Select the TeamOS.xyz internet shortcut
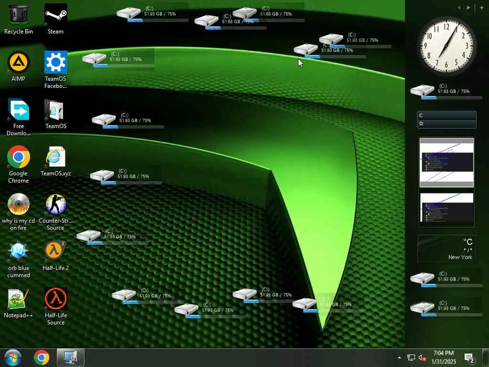 pos(55,161)
